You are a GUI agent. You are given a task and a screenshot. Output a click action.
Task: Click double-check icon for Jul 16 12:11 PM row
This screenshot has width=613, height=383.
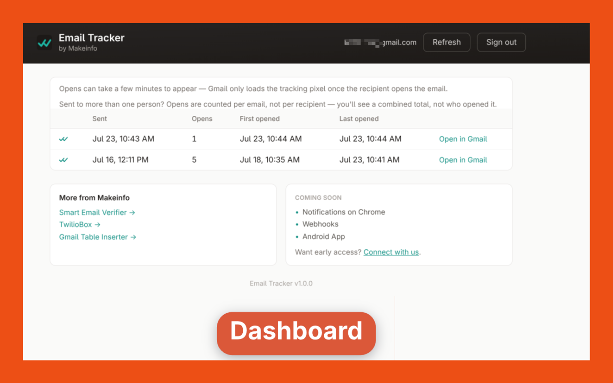coord(63,160)
